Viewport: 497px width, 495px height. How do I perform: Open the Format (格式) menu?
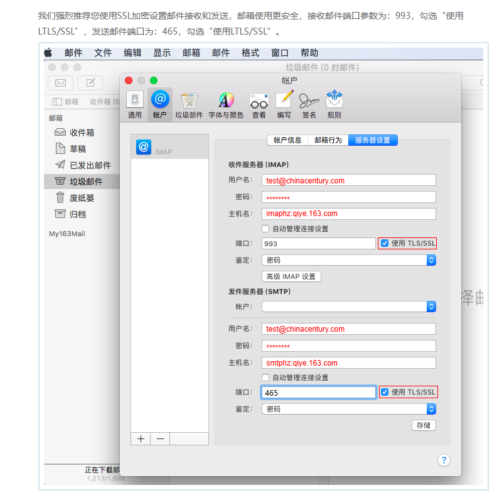[x=250, y=53]
